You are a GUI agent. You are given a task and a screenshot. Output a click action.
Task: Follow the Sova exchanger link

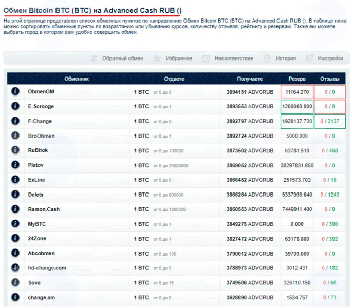(34, 283)
